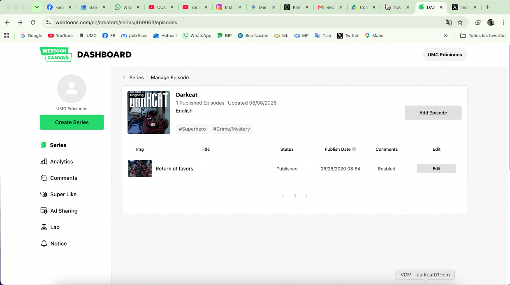510x285 pixels.
Task: Go back using Series breadcrumb chevron
Action: 124,78
